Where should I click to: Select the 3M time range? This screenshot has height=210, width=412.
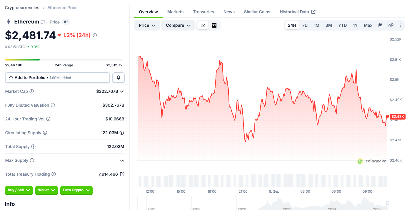tap(329, 25)
